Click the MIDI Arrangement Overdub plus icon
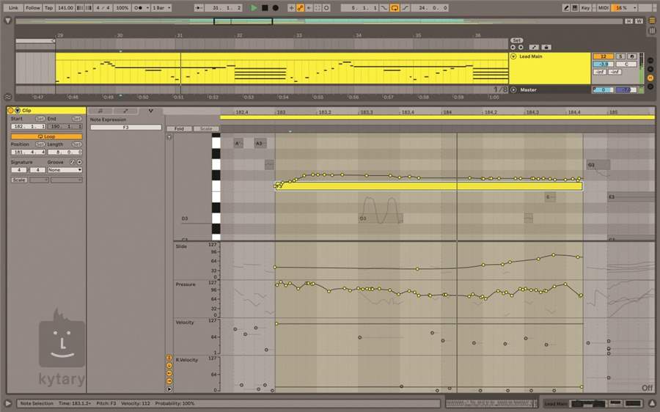Viewport: 660px width, 412px height. pos(291,7)
